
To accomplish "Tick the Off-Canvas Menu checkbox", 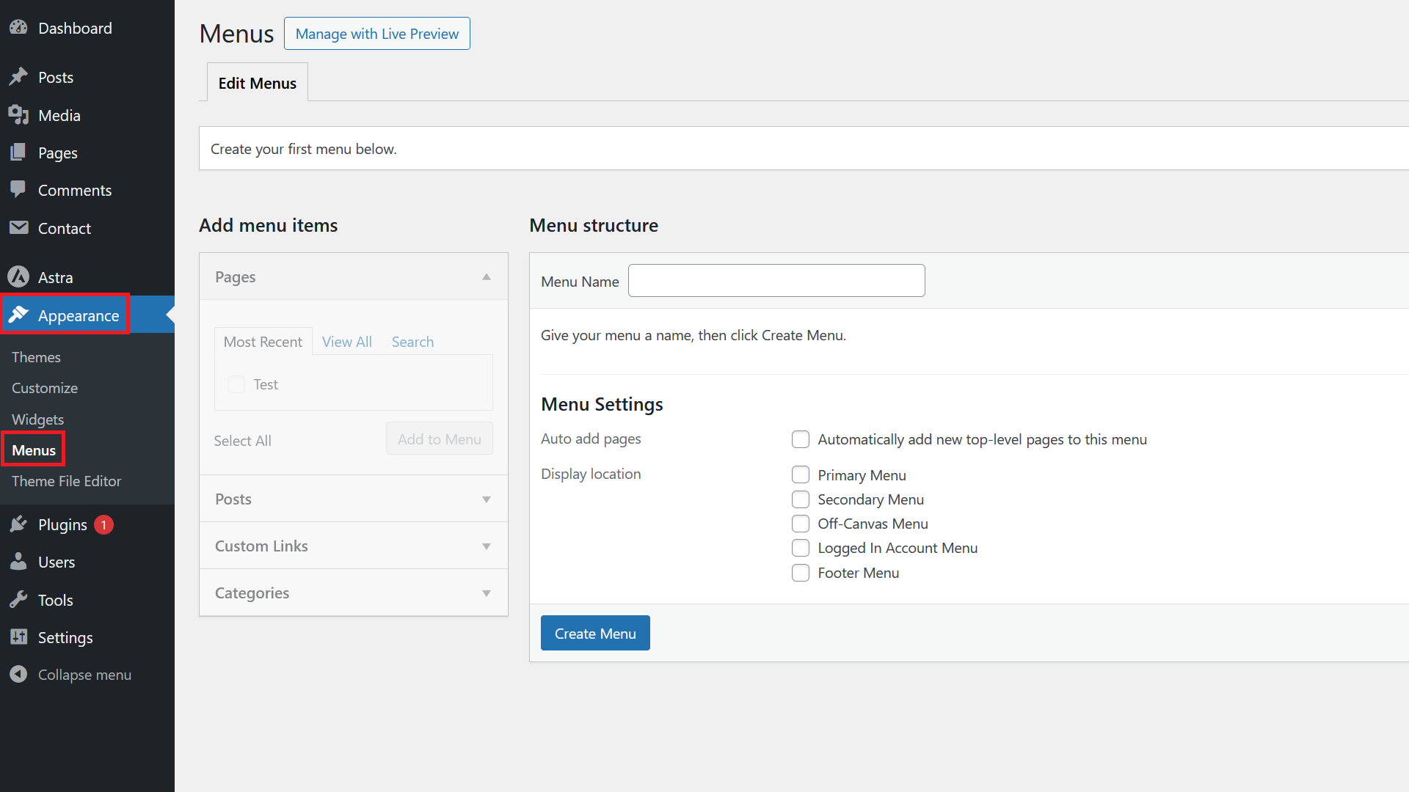I will (x=801, y=524).
